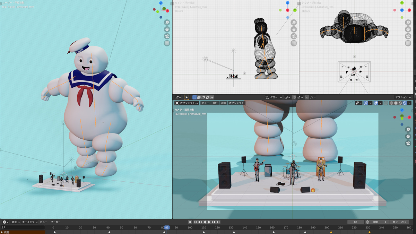Click camera icon in camera viewport
Image resolution: width=416 pixels, height=234 pixels.
[x=408, y=143]
